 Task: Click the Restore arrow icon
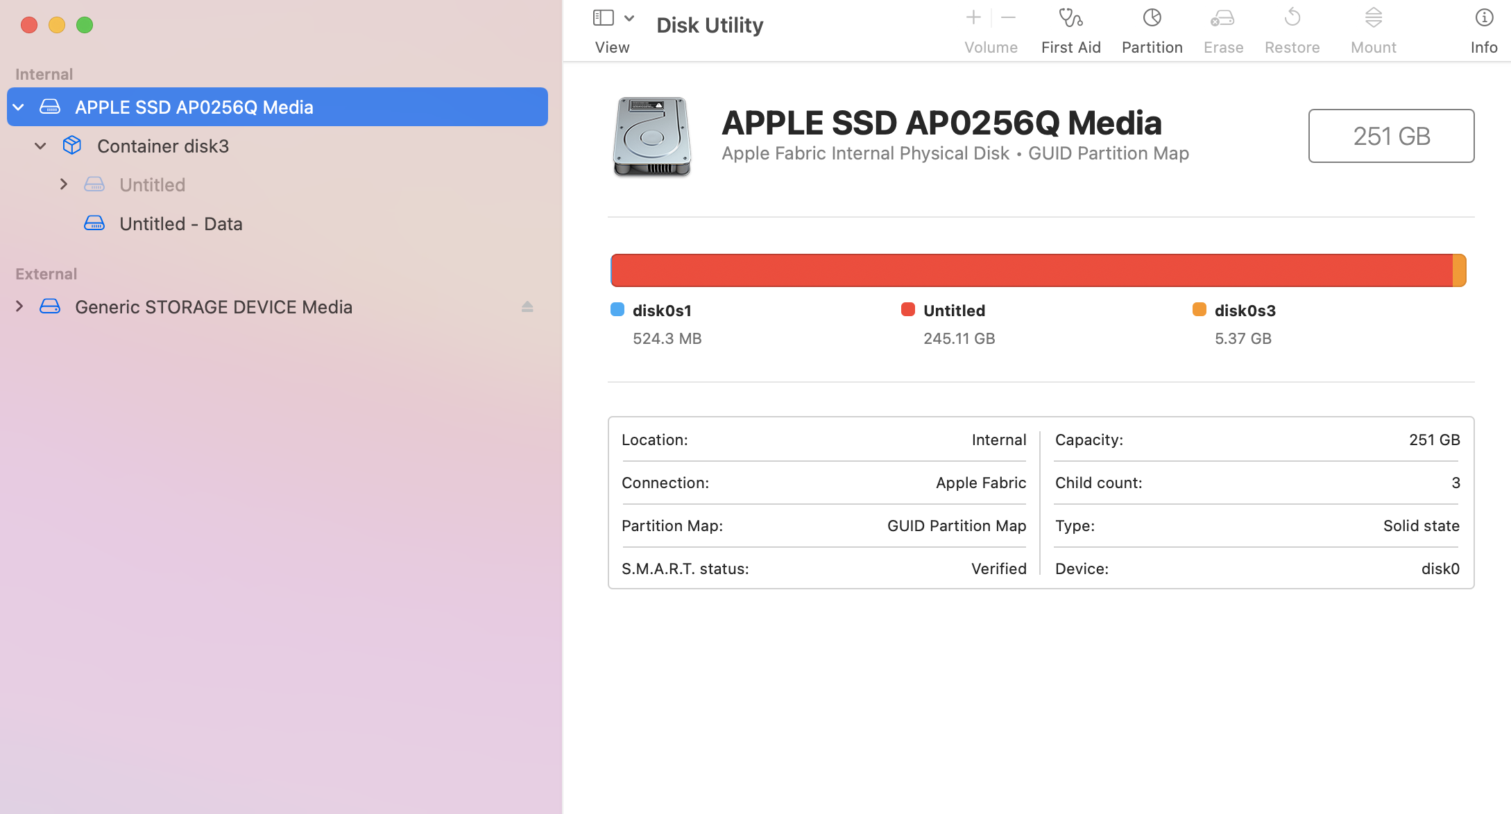[x=1292, y=18]
